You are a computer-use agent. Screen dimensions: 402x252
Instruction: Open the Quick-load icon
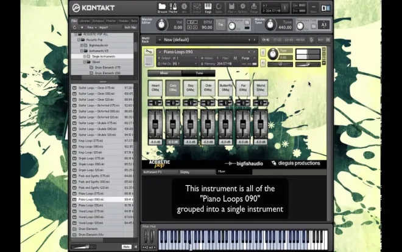tap(219, 8)
